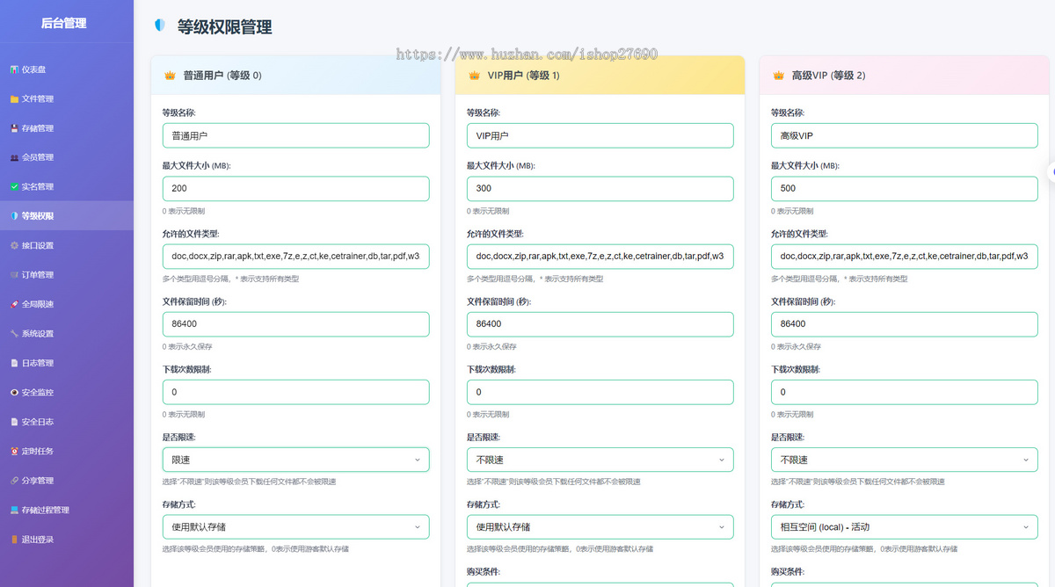This screenshot has height=587, width=1055.
Task: Click the 安全监控 eye icon
Action: [x=14, y=393]
